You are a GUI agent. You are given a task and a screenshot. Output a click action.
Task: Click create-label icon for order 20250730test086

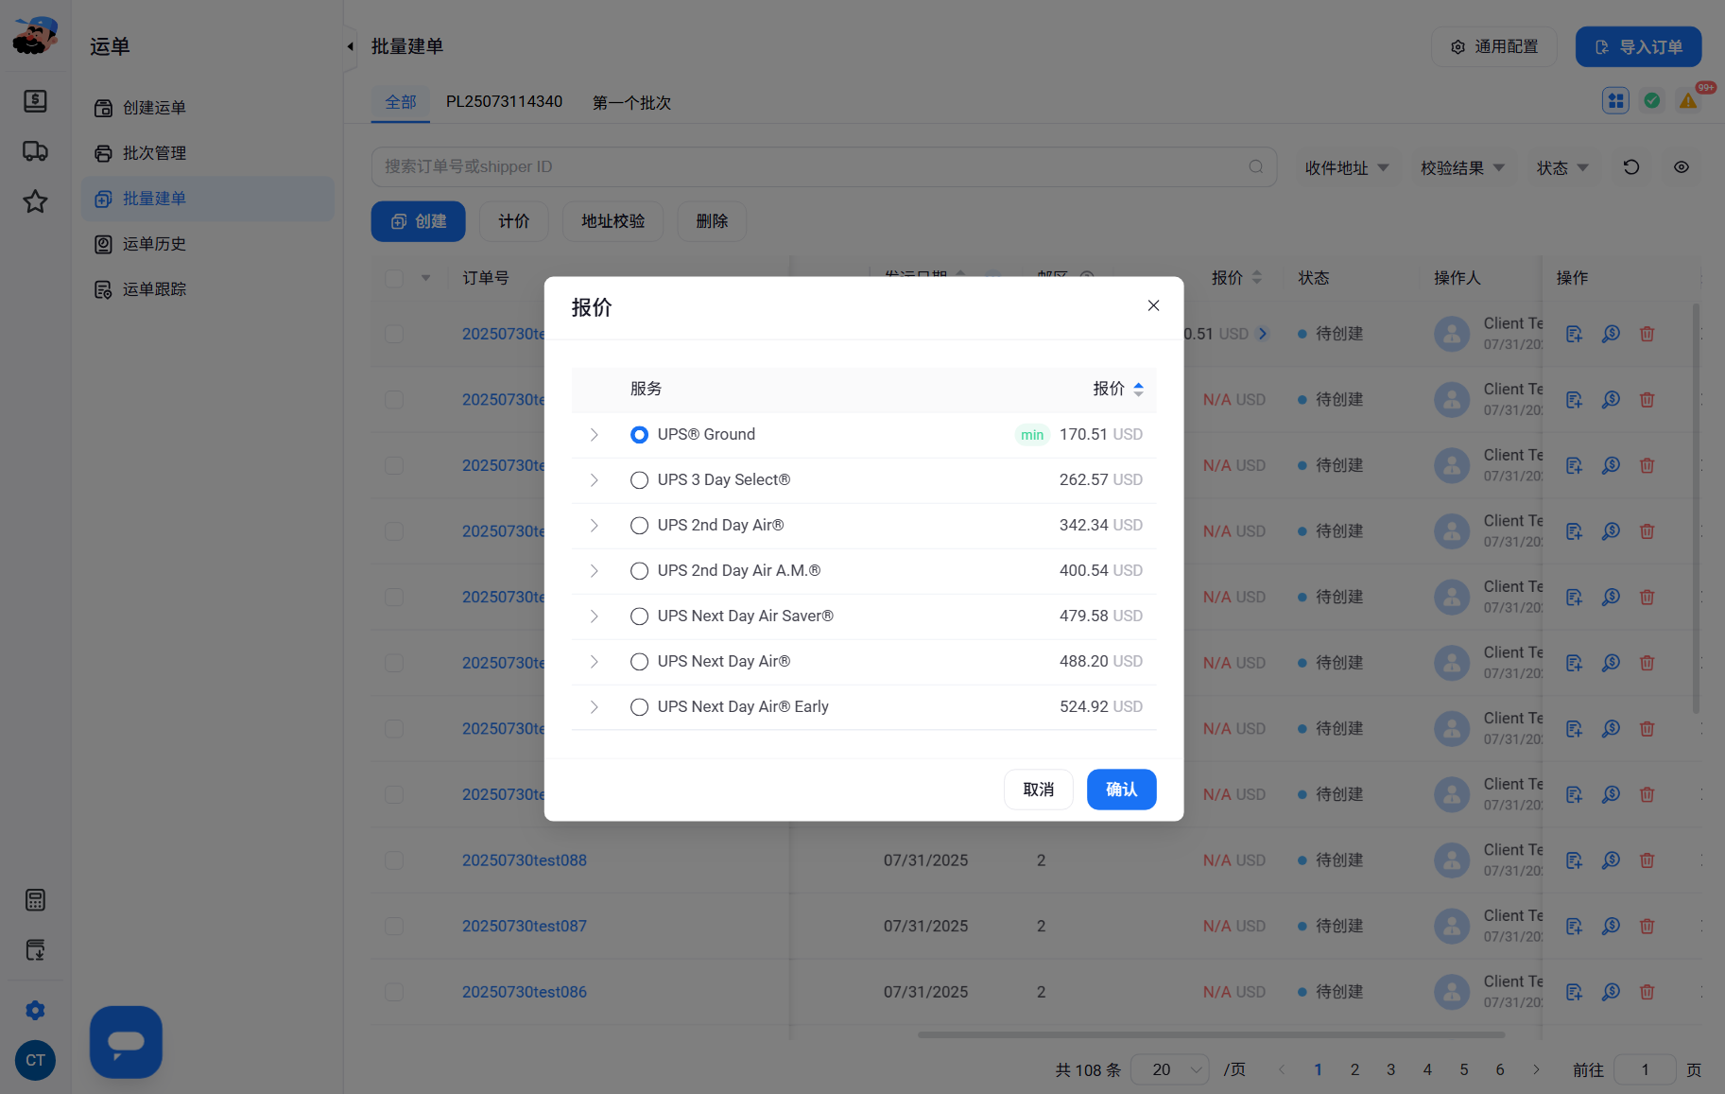[x=1574, y=992]
